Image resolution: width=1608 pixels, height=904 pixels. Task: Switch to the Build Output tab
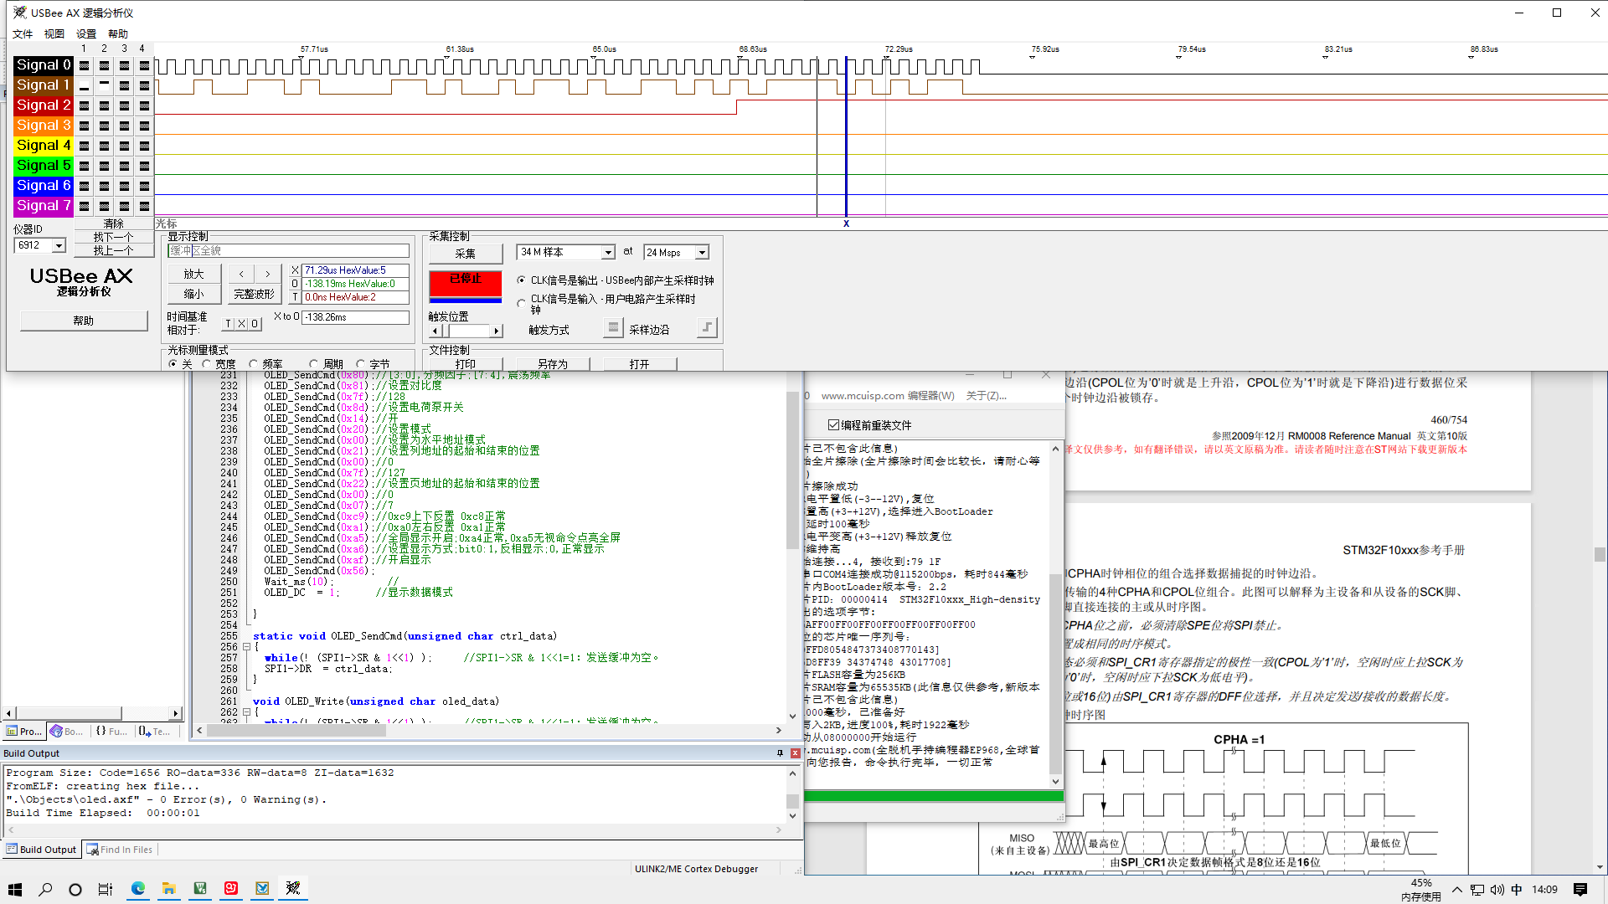click(x=41, y=850)
